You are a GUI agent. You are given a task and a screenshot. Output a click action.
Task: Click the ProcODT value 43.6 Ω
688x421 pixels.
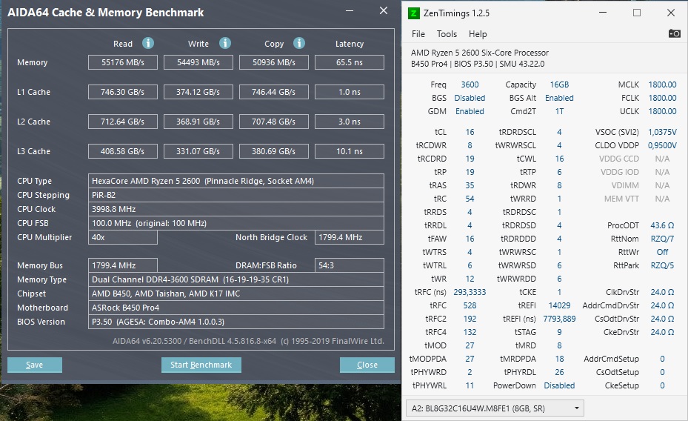click(662, 225)
